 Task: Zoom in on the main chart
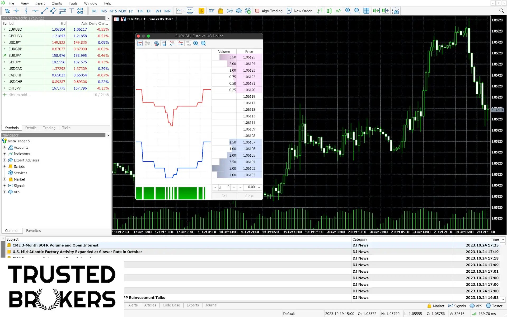(348, 11)
